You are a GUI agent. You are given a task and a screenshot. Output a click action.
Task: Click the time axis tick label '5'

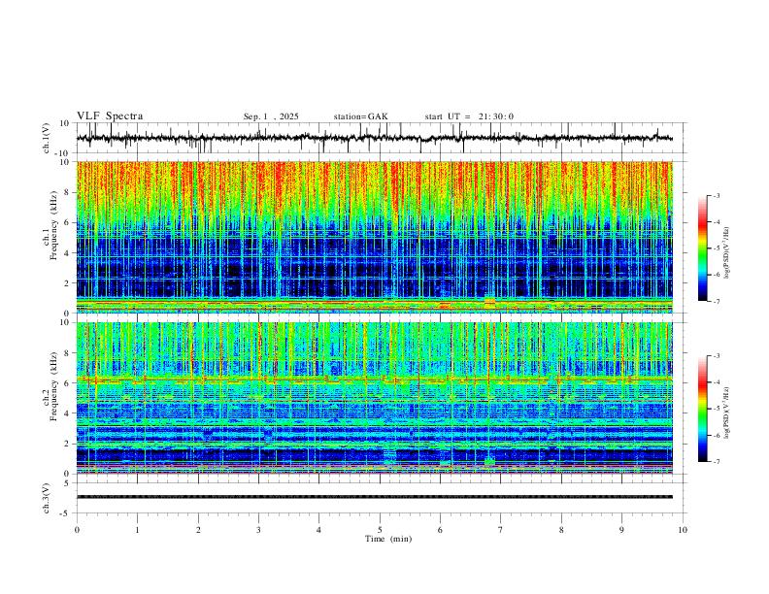(380, 530)
